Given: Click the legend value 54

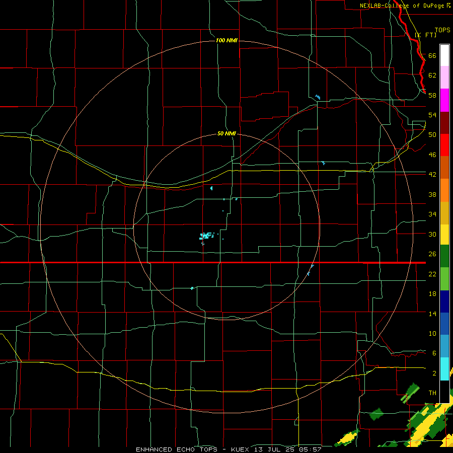Looking at the screenshot, I should 432,115.
